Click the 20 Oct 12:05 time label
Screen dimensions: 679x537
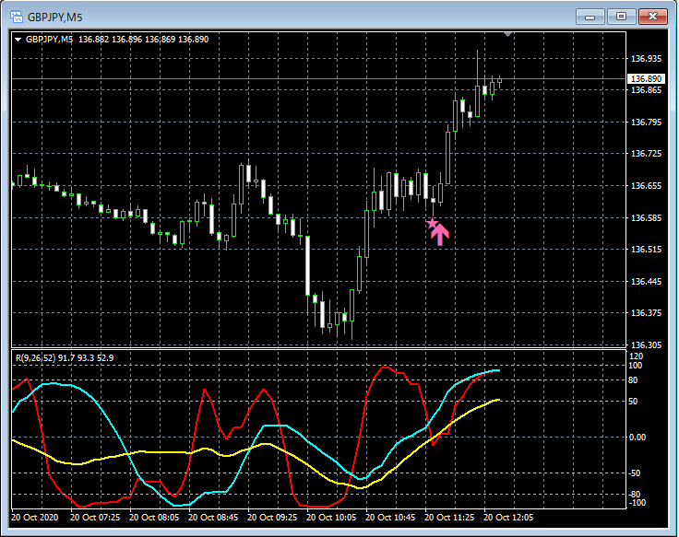[508, 517]
